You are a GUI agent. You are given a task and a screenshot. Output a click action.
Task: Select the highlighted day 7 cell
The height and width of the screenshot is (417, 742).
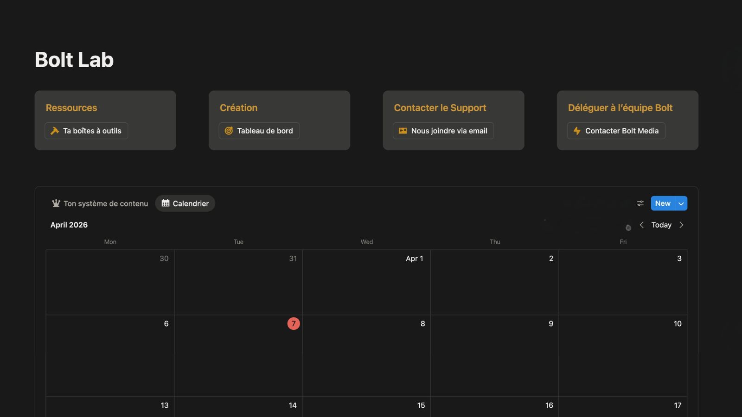coord(238,356)
